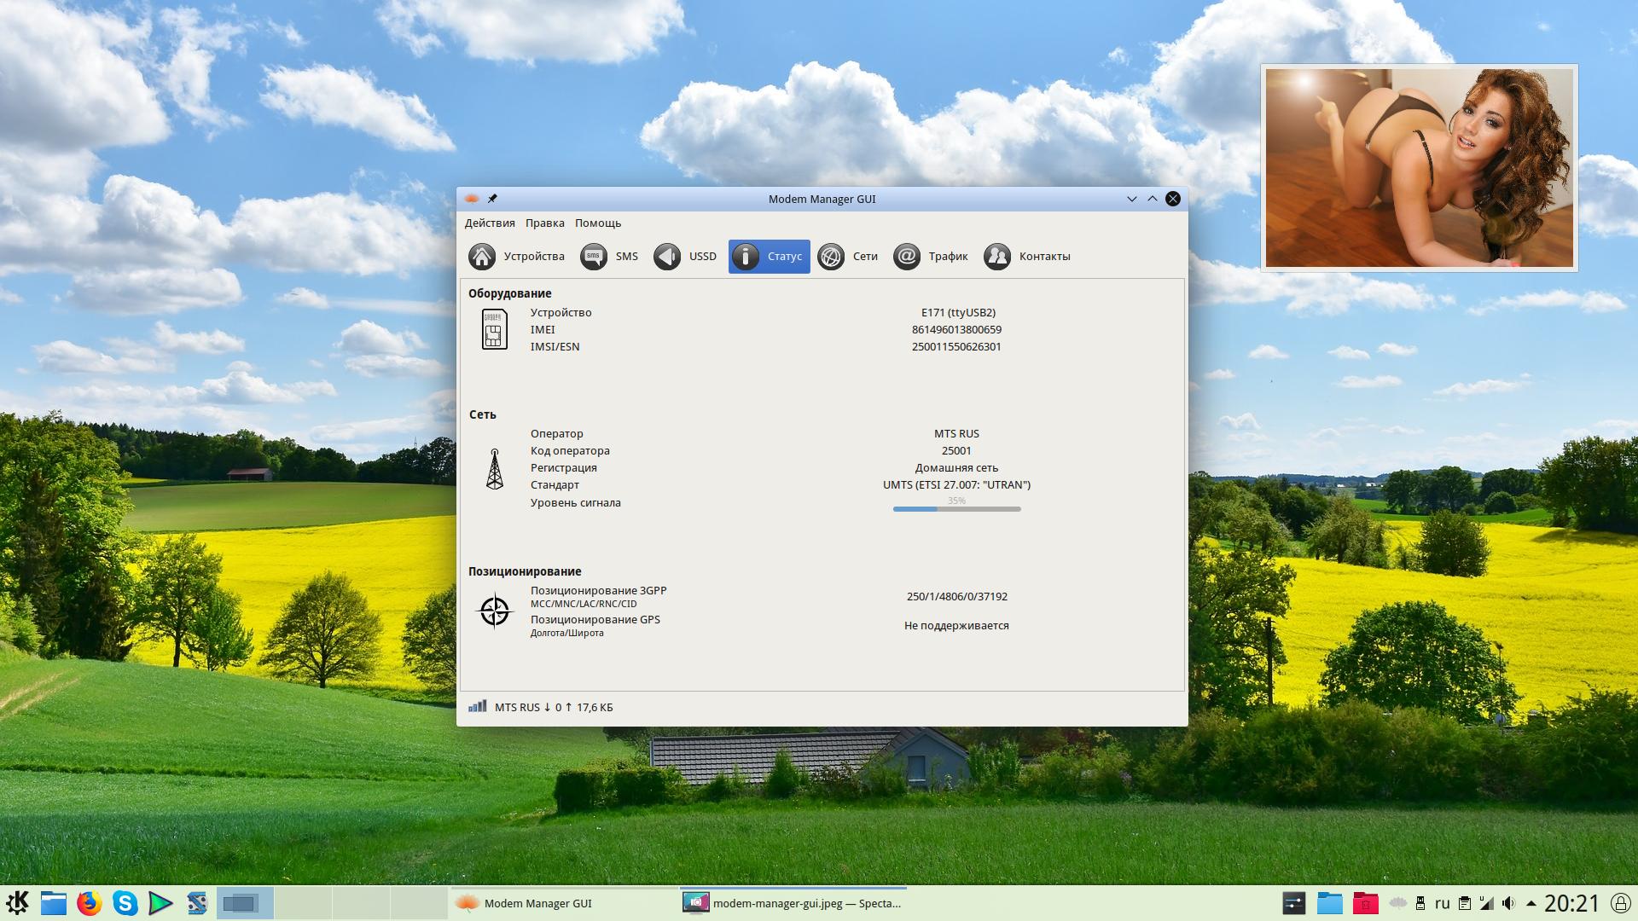Switch to Spectacle modem-manager-gui.jpeg taskbar entry
This screenshot has height=921, width=1638.
tap(792, 903)
